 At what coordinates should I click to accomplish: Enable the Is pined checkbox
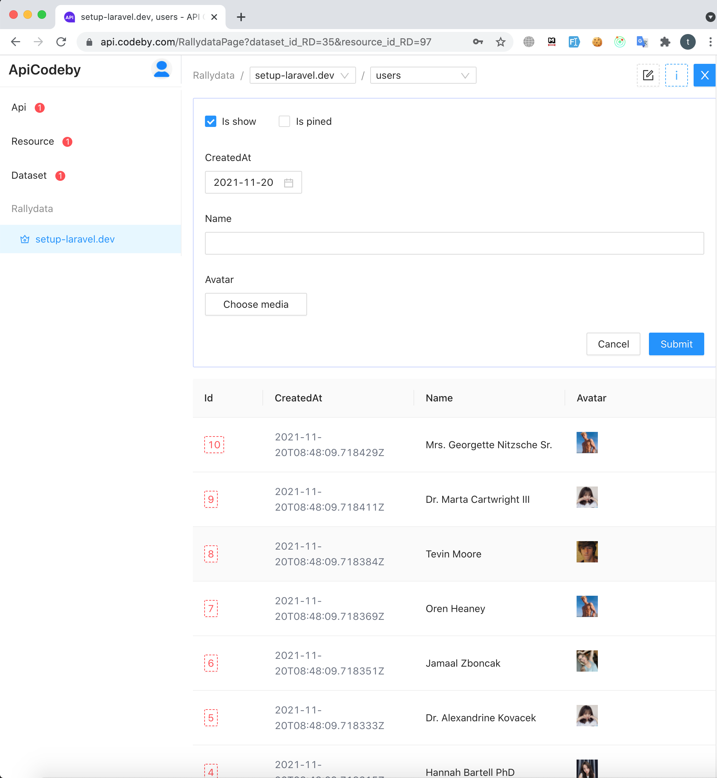[284, 122]
